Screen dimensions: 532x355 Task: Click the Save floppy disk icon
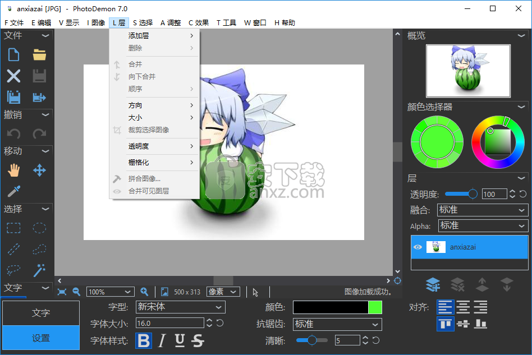click(x=39, y=76)
